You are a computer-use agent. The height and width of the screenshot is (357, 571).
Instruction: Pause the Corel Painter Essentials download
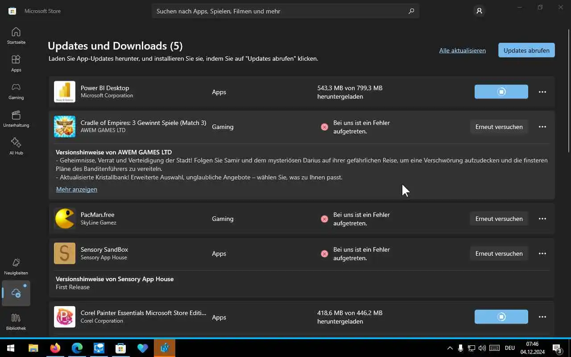coord(501,317)
